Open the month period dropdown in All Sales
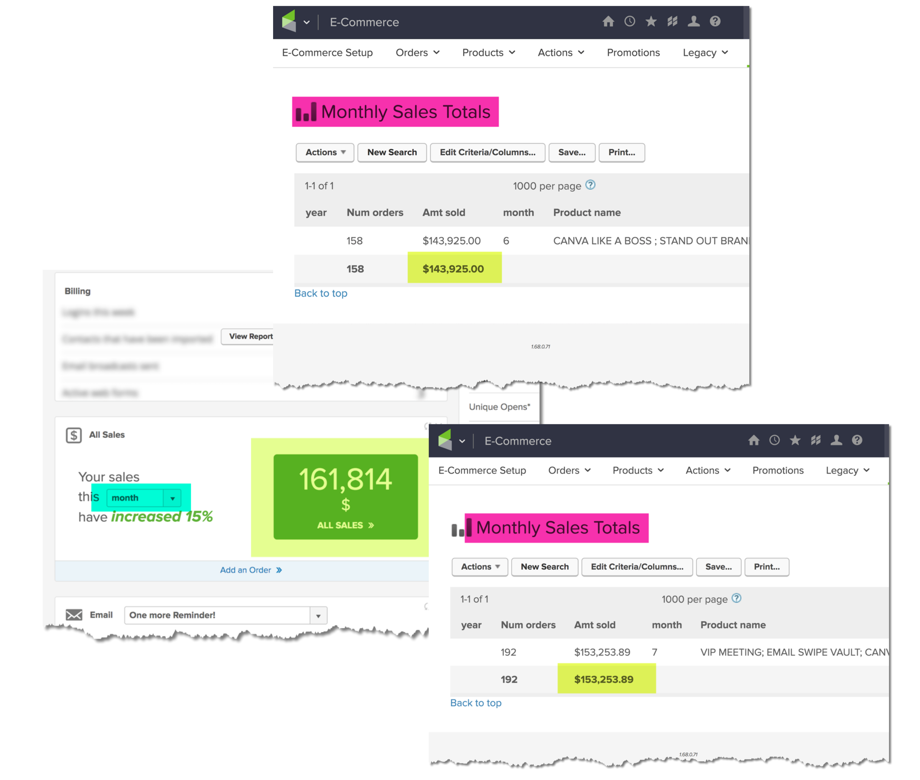Viewport: 920px width, 780px height. point(143,498)
